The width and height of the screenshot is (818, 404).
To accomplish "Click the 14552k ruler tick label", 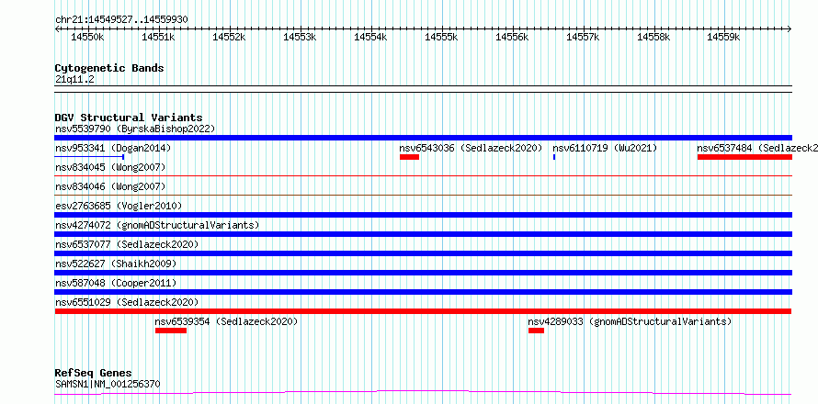I will click(x=230, y=37).
